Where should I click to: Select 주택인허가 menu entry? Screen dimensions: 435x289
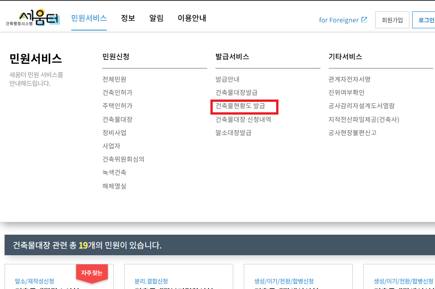coord(117,106)
